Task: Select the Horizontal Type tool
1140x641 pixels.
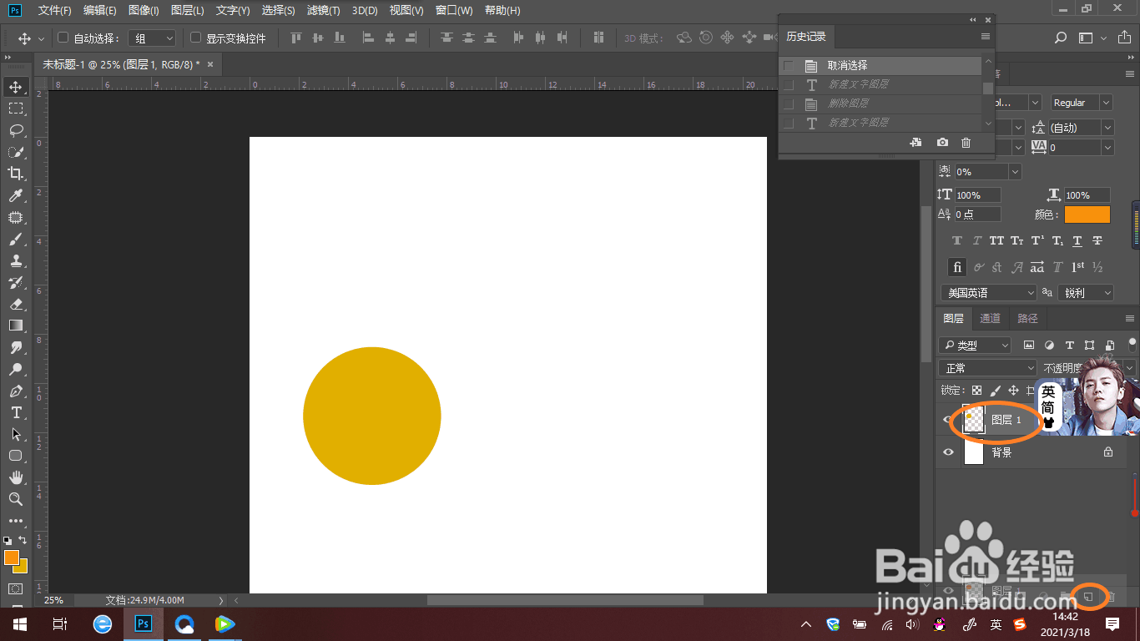Action: 16,412
